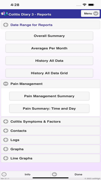
Task: Open History All Data Grid
Action: click(x=49, y=73)
